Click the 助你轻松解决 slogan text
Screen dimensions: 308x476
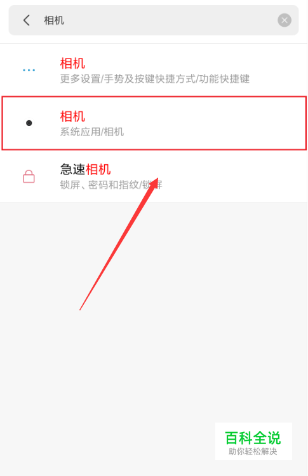coord(253,451)
